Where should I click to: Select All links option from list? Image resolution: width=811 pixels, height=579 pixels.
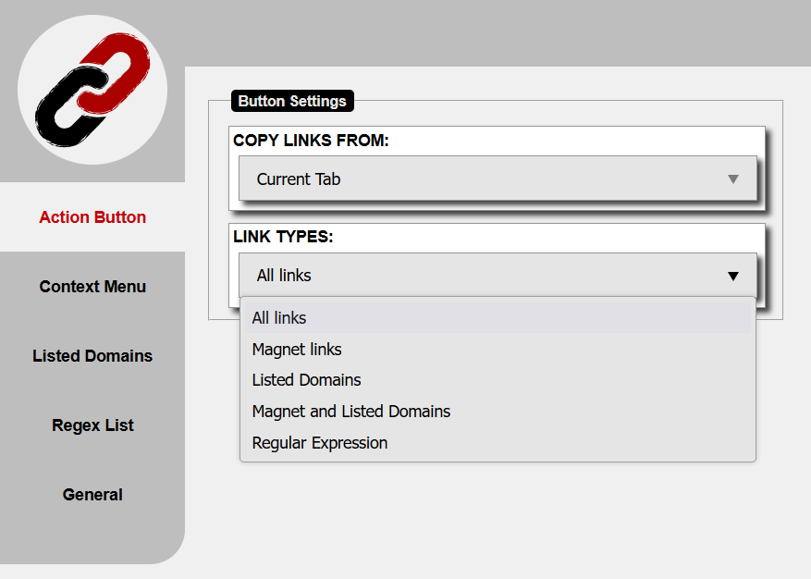pyautogui.click(x=279, y=318)
